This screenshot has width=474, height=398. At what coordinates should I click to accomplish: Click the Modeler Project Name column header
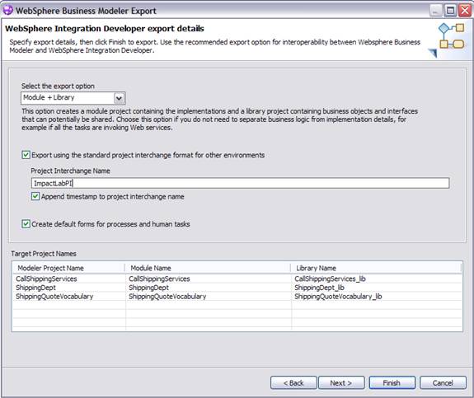tap(69, 268)
